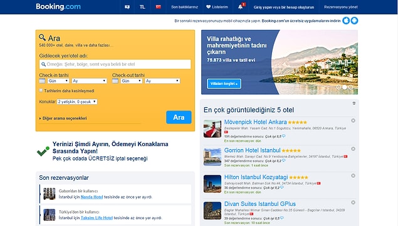The image size is (398, 226).
Task: Click the trash icon for viewed hotels
Action: (354, 103)
